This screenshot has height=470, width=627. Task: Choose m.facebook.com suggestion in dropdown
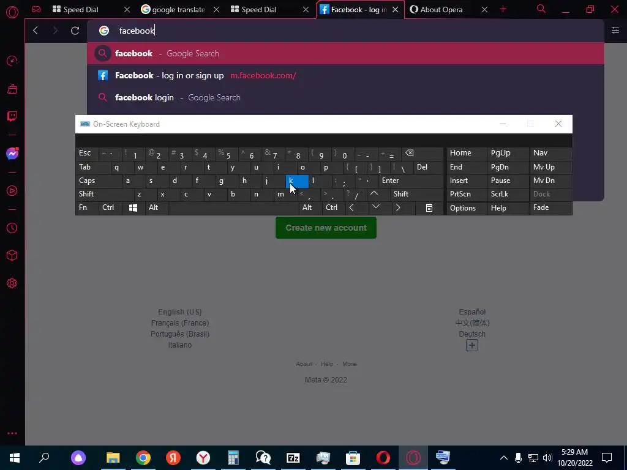pyautogui.click(x=345, y=75)
